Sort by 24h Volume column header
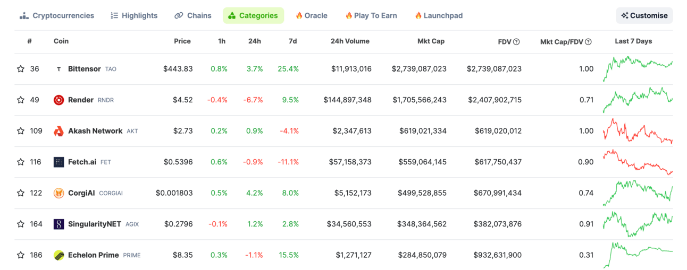The height and width of the screenshot is (270, 687). (350, 41)
